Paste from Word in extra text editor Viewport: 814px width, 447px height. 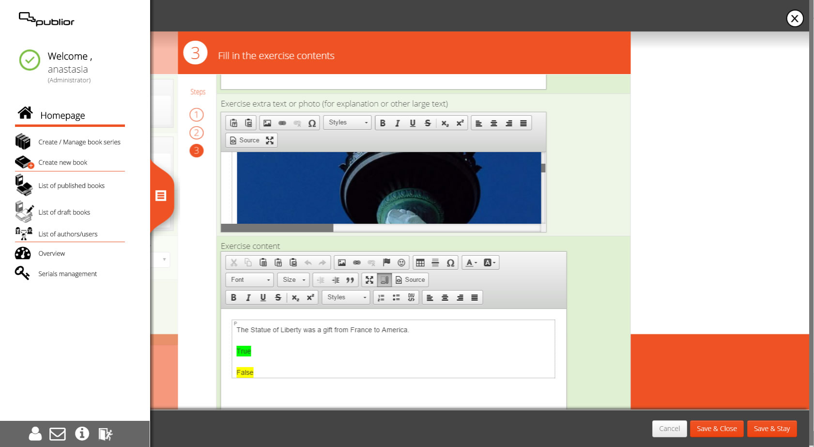tap(249, 123)
